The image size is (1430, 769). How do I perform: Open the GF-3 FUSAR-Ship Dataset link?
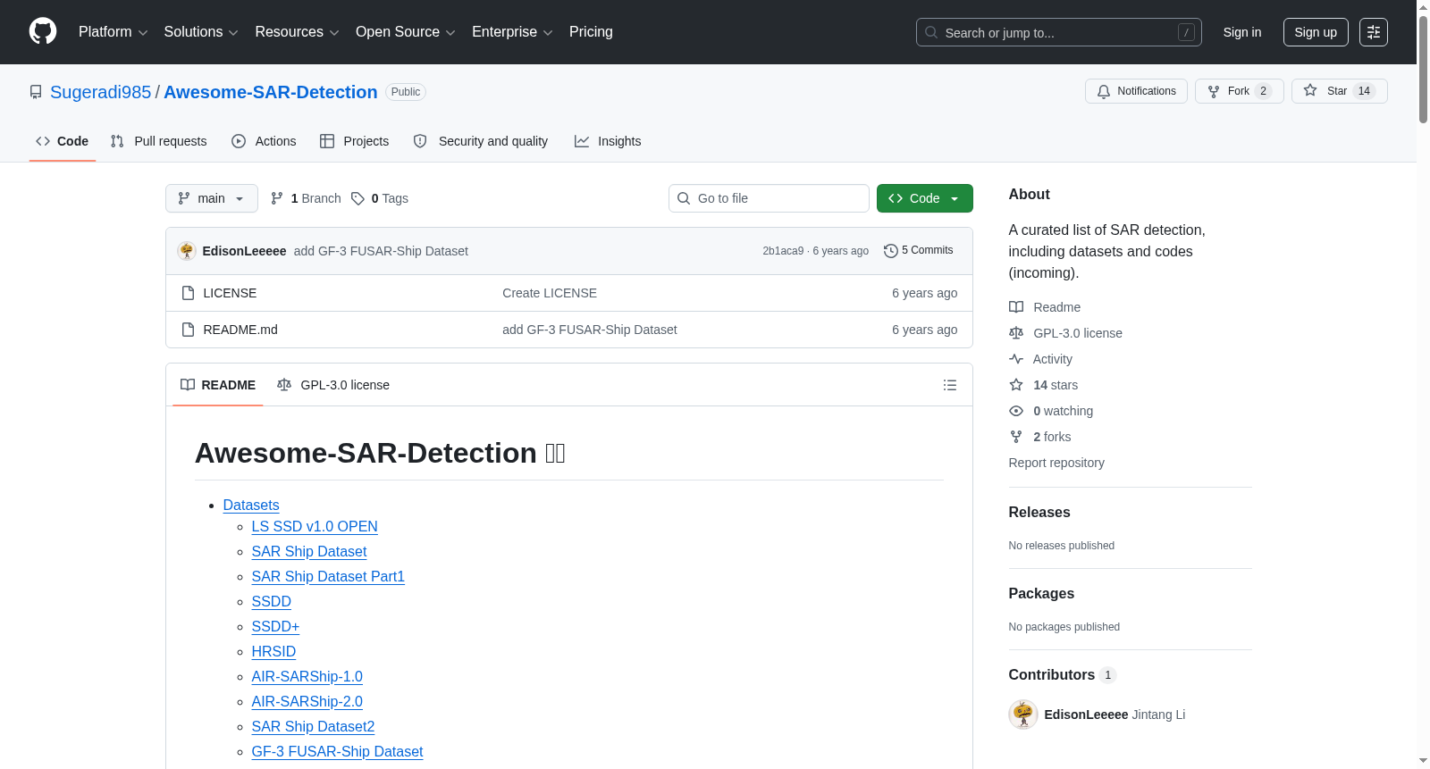coord(338,752)
